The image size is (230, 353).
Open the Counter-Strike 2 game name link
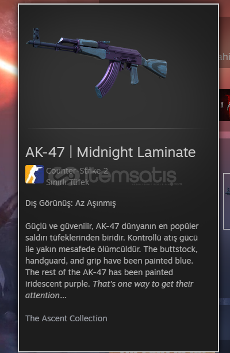click(x=76, y=171)
